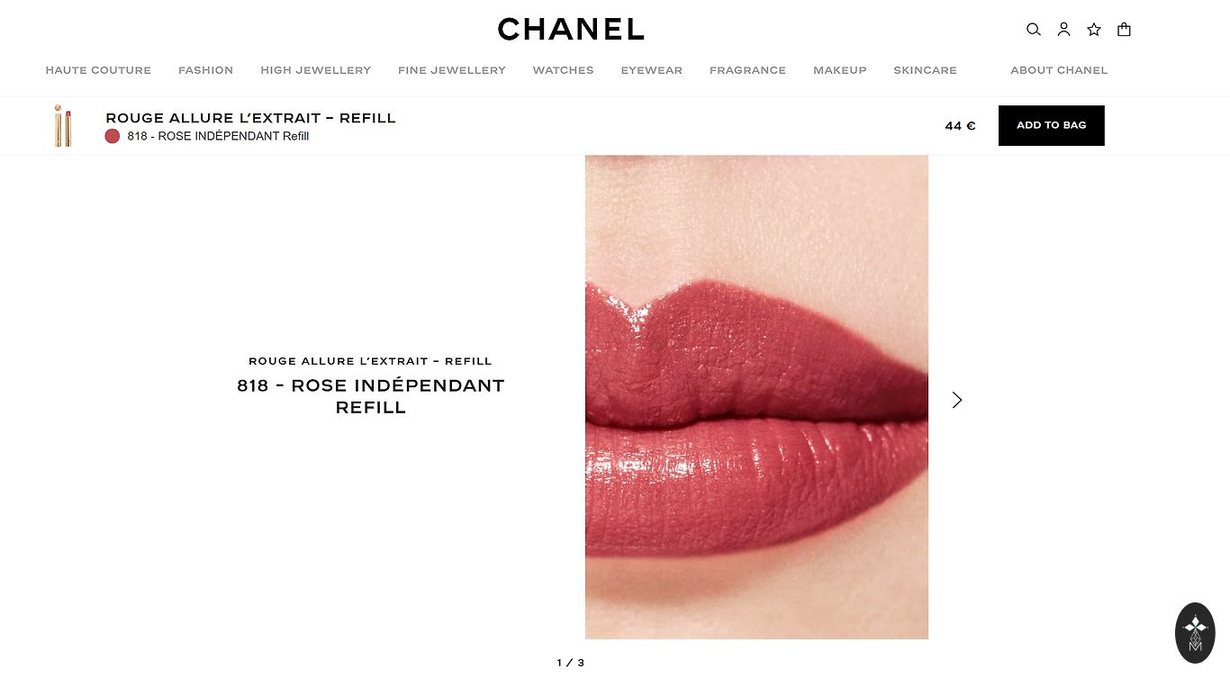Open the High Jewellery menu
The width and height of the screenshot is (1230, 678).
315,70
